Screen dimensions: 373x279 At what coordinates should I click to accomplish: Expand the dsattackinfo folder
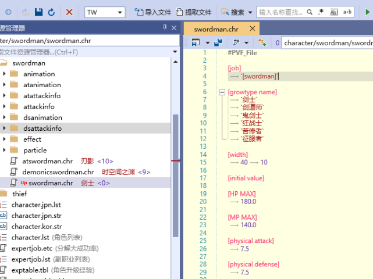click(x=5, y=128)
